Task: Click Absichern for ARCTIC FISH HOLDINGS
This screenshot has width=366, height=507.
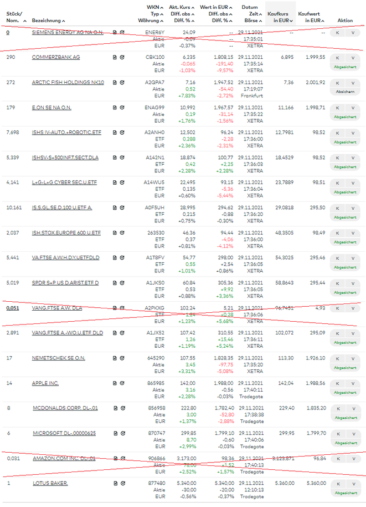Action: pyautogui.click(x=345, y=92)
